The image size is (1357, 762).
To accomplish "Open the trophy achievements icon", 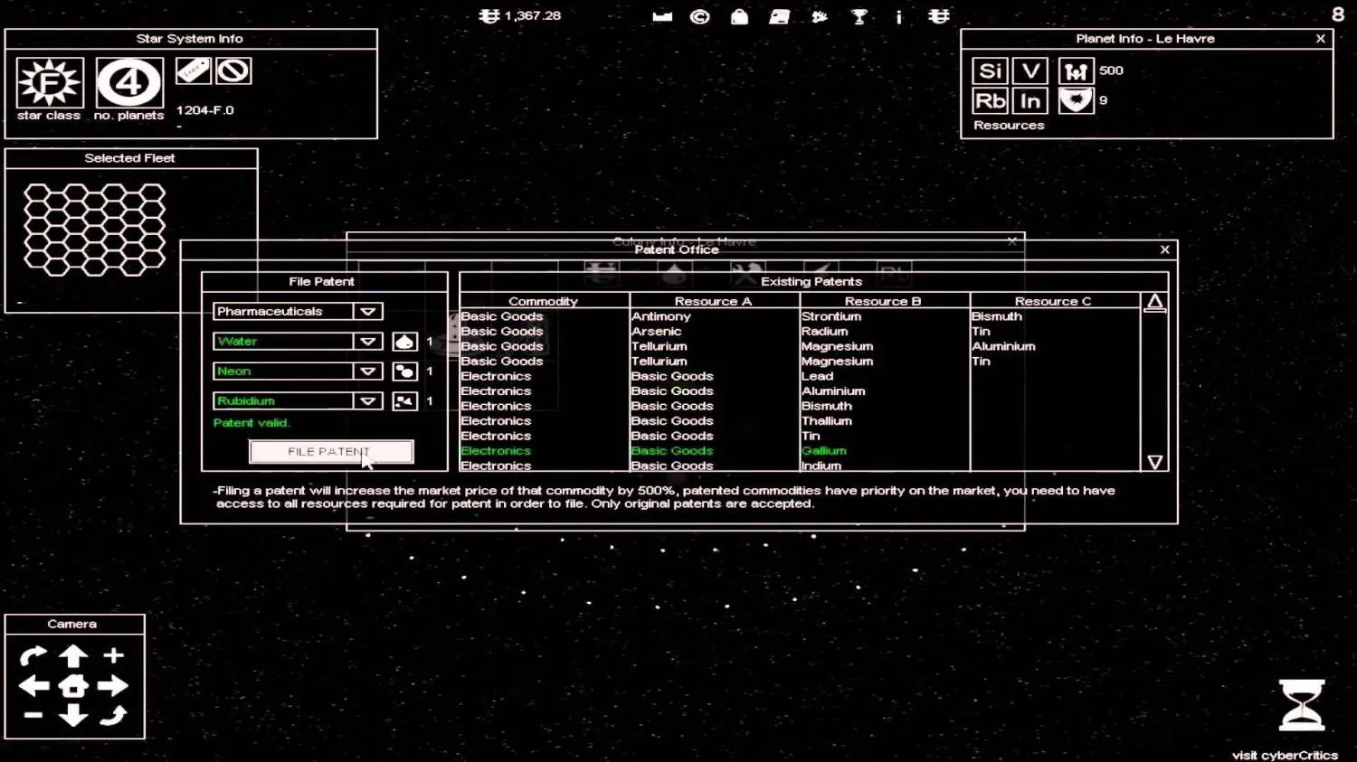I will point(859,16).
